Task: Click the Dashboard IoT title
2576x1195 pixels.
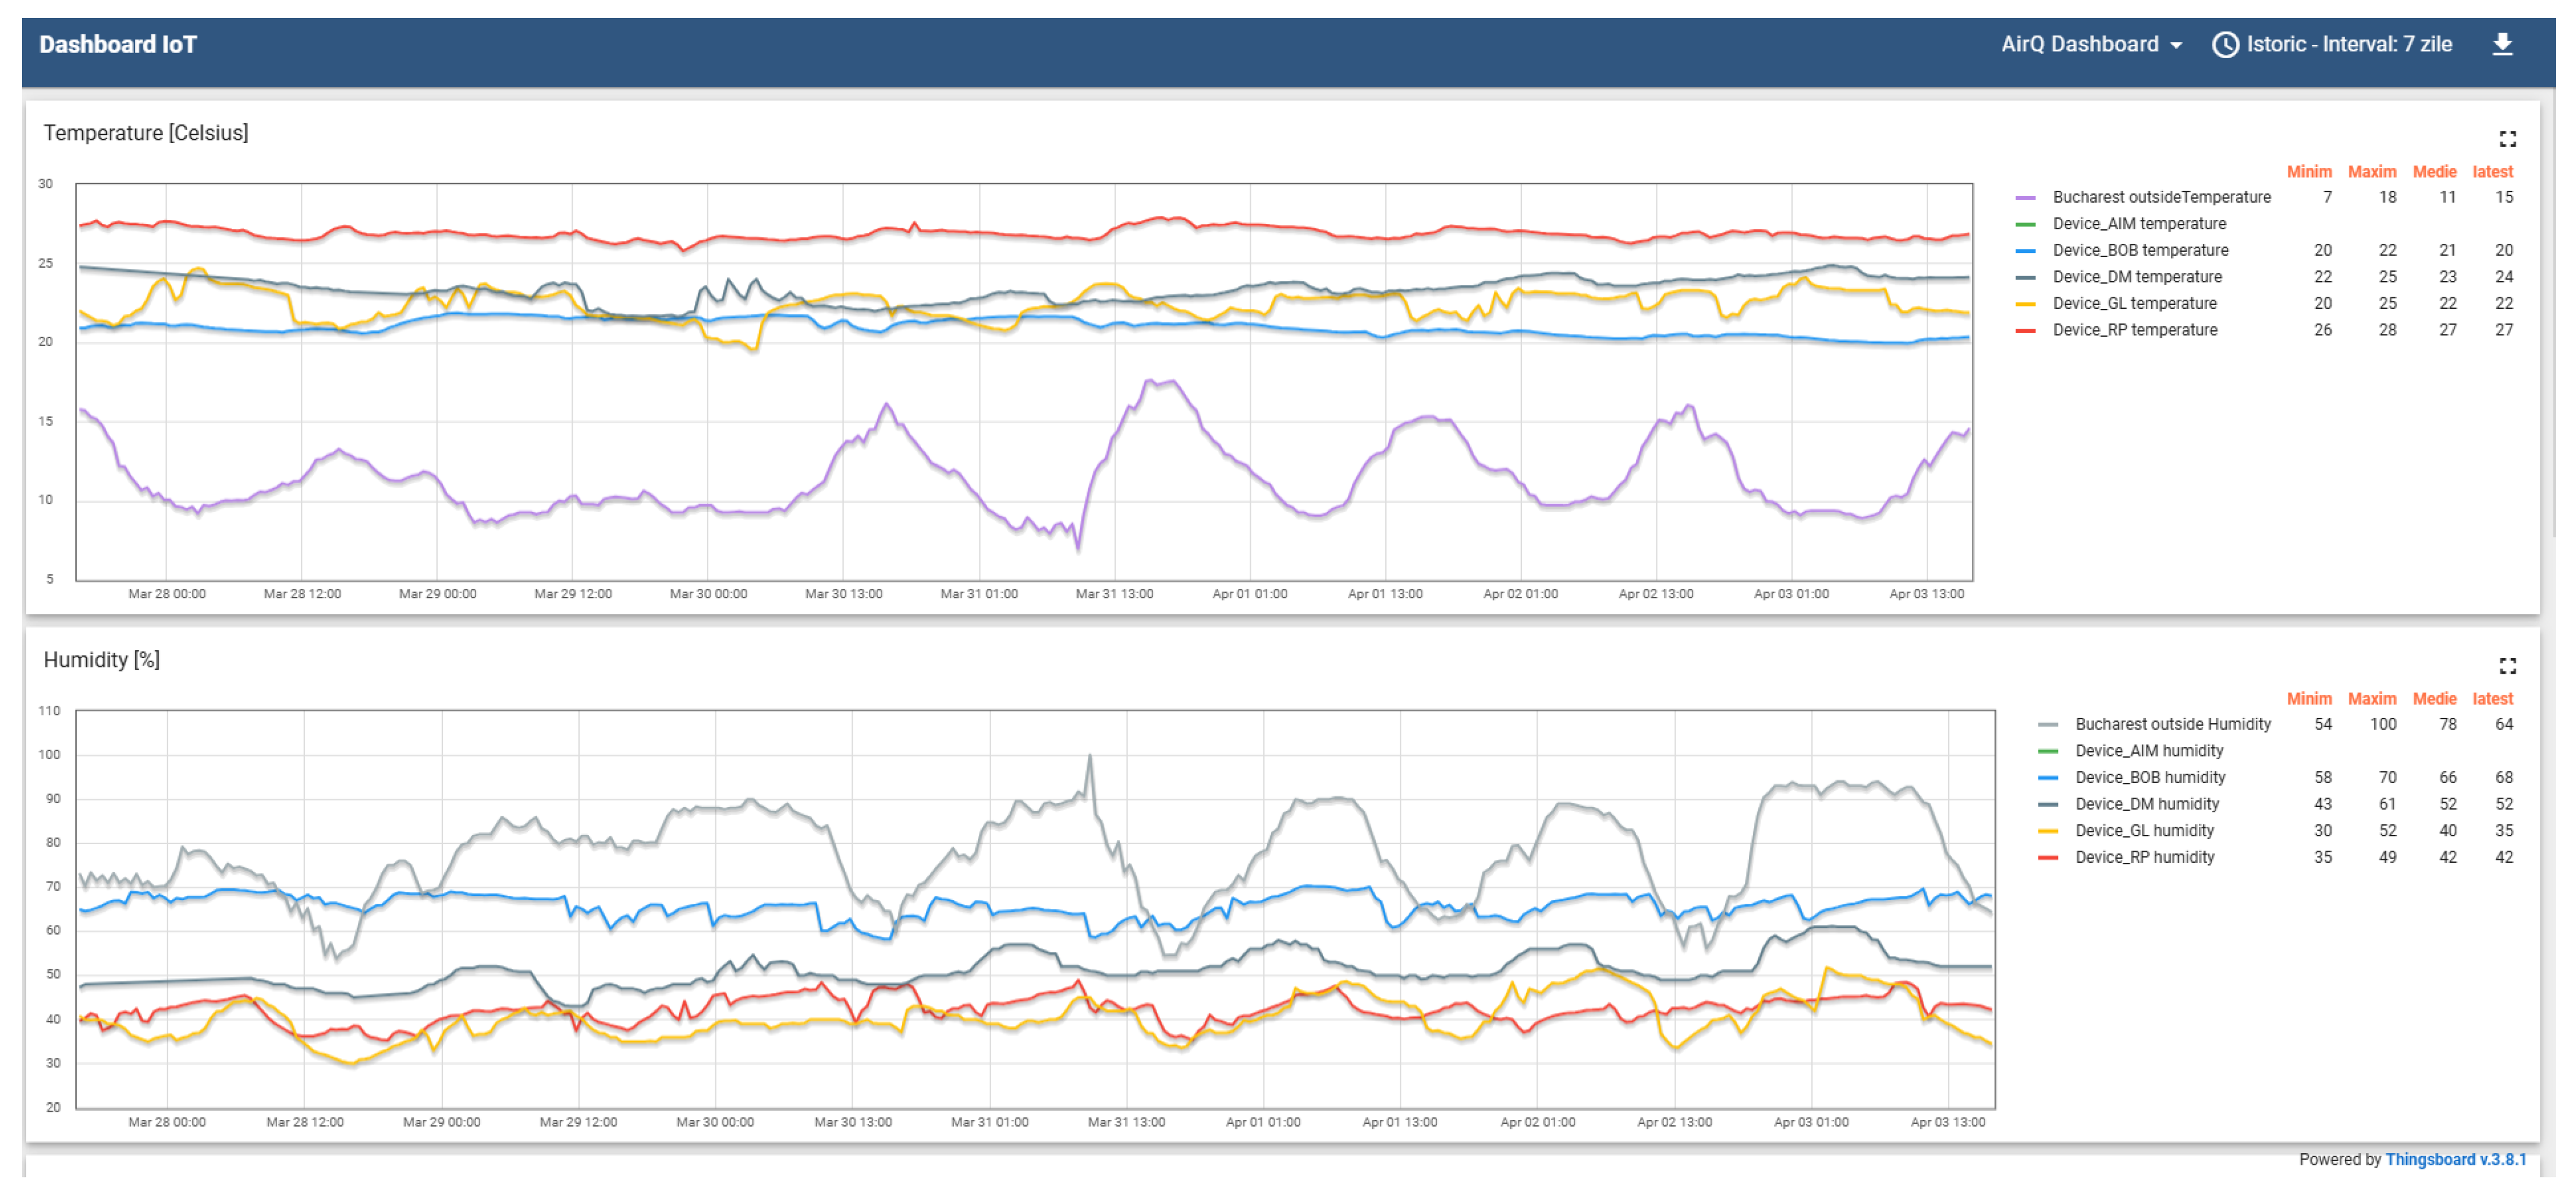Action: 118,45
